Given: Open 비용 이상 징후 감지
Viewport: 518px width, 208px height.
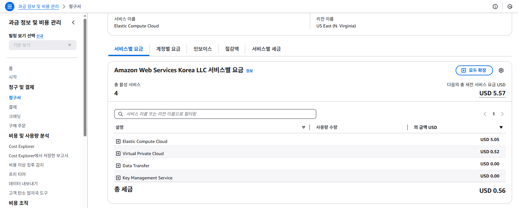Looking at the screenshot, I should pyautogui.click(x=26, y=165).
